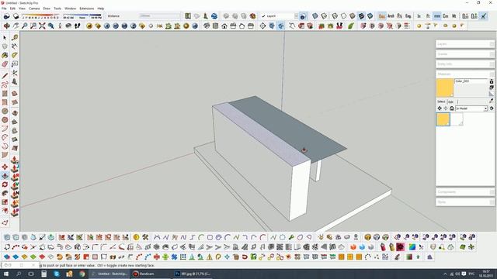Image resolution: width=497 pixels, height=279 pixels.
Task: Enable Monochrome face style
Action: pyautogui.click(x=370, y=15)
